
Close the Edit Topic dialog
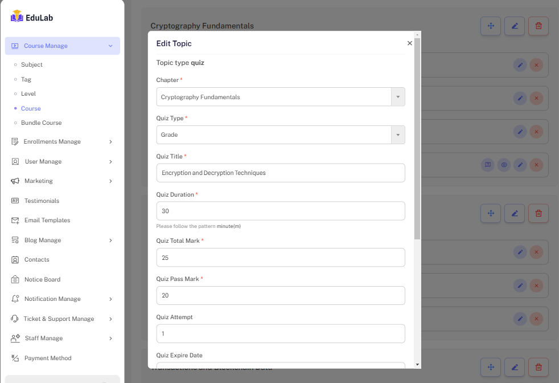coord(410,43)
